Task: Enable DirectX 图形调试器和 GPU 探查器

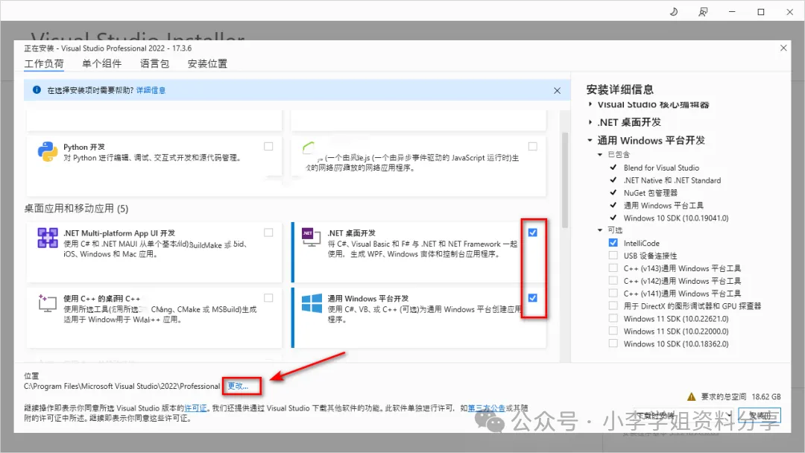Action: [x=613, y=305]
